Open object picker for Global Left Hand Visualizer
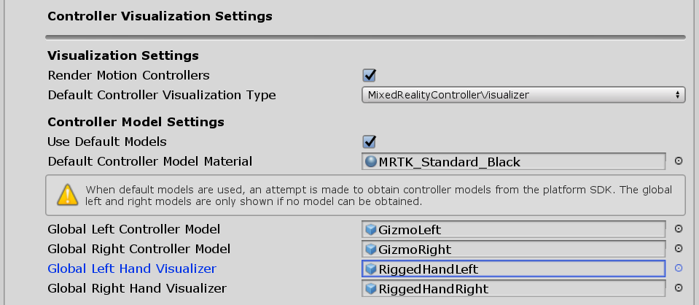Screen dimensions: 699x305 coord(679,269)
